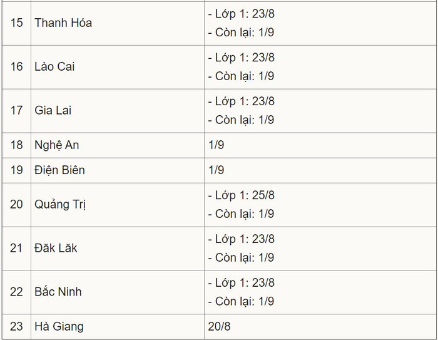Screen dimensions: 438x340
Task: Click Quảng Trị's "Lớp 1: 25/8" text
Action: pos(242,195)
